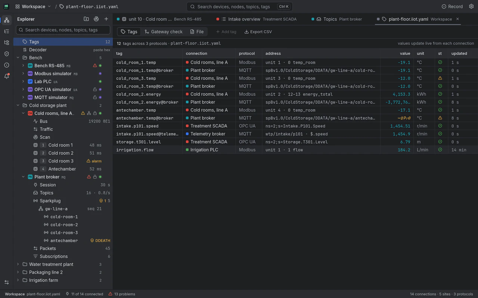Viewport: 478px width, 298px height.
Task: Select the irrigation.flow tag row
Action: point(295,150)
